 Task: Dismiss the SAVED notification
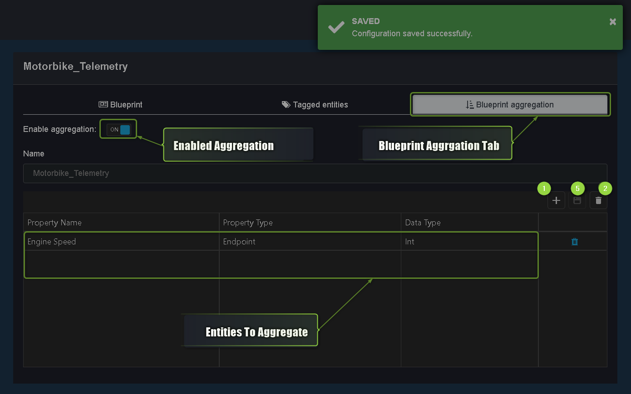[x=612, y=21]
